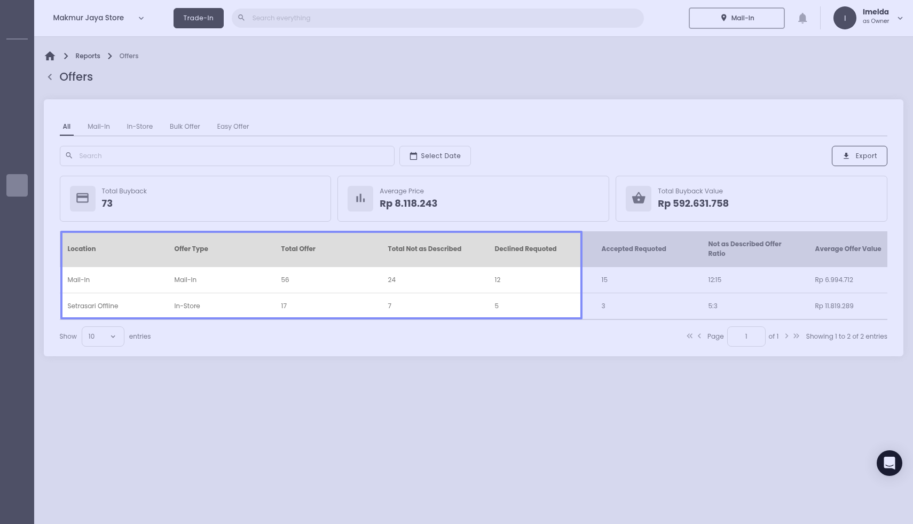Open the notifications bell
The height and width of the screenshot is (524, 913).
coord(802,18)
